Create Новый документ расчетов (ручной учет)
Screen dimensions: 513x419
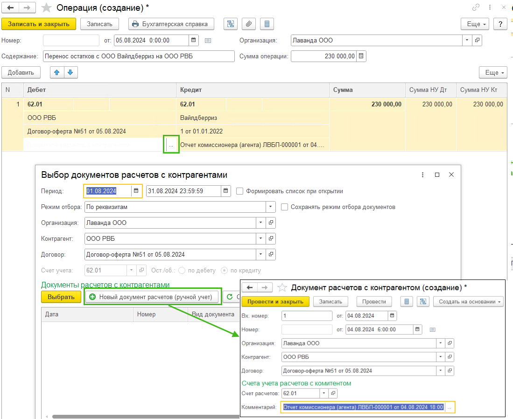click(152, 297)
